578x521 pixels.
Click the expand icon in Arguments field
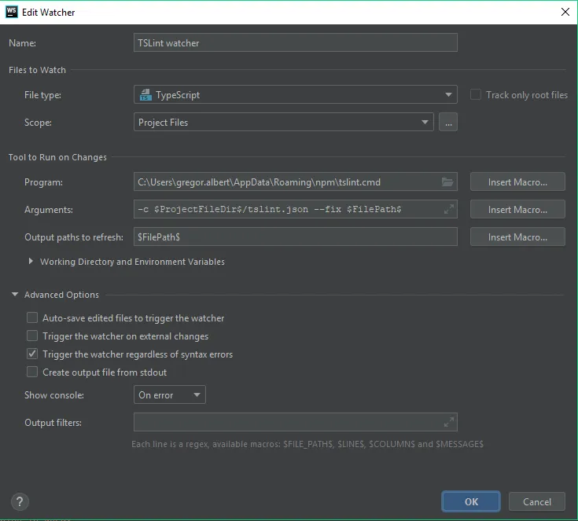pyautogui.click(x=448, y=210)
